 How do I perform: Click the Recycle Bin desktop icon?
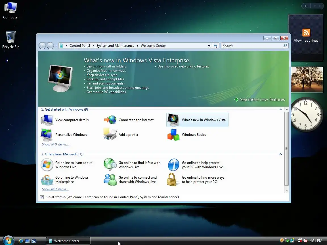(x=11, y=40)
